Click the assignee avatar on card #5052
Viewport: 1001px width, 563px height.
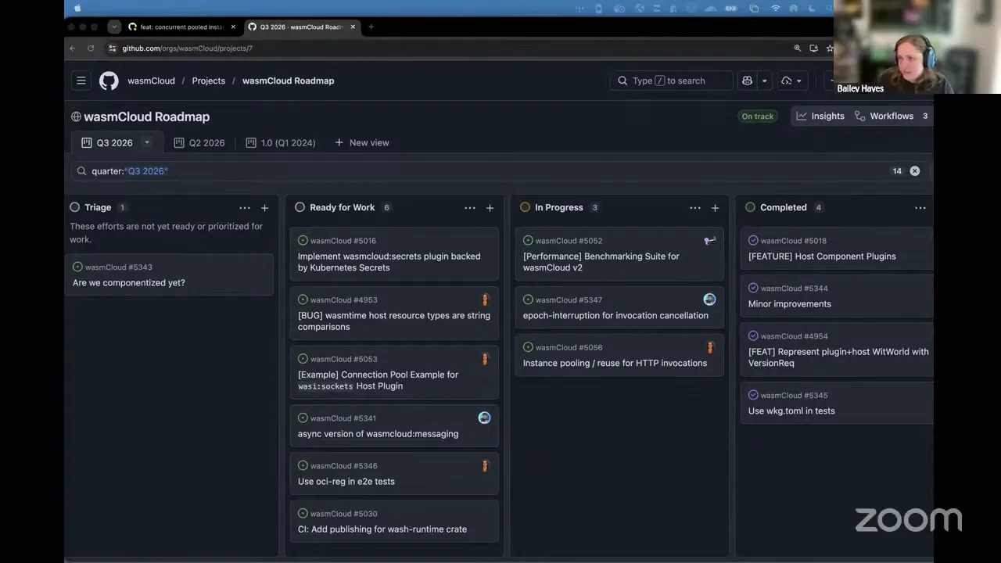pos(709,241)
